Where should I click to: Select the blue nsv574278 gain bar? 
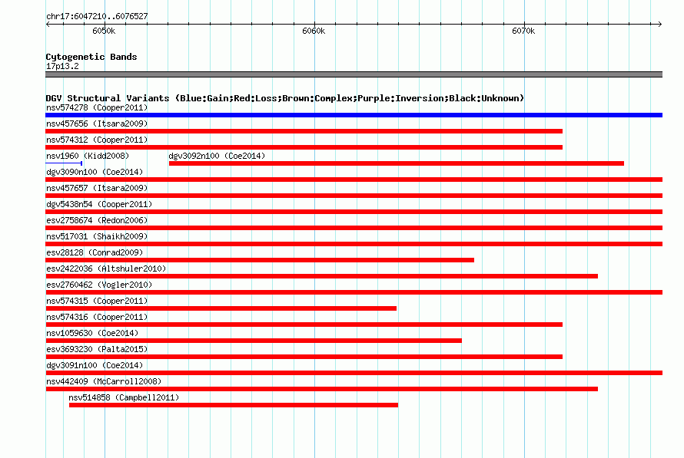[354, 115]
